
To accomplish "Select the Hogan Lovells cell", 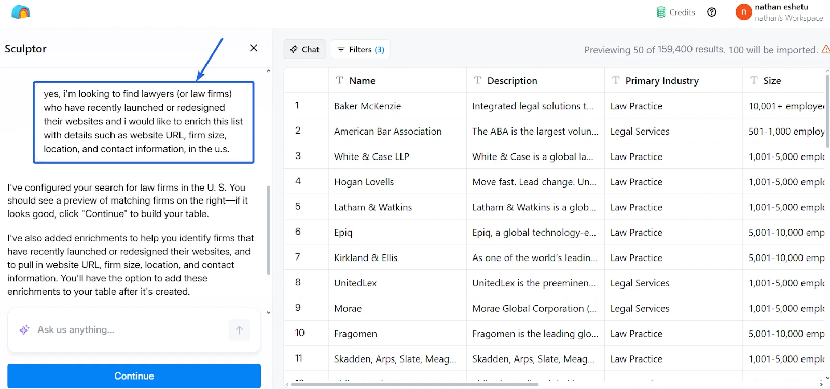I will pos(397,182).
